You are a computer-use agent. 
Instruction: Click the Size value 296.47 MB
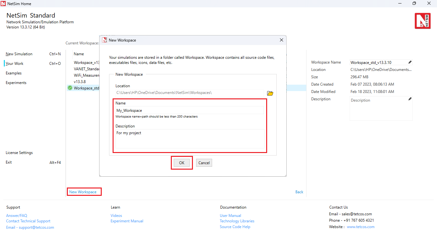(359, 77)
